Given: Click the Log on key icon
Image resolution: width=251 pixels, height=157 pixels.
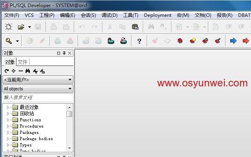Looking at the screenshot, I should 9,41.
